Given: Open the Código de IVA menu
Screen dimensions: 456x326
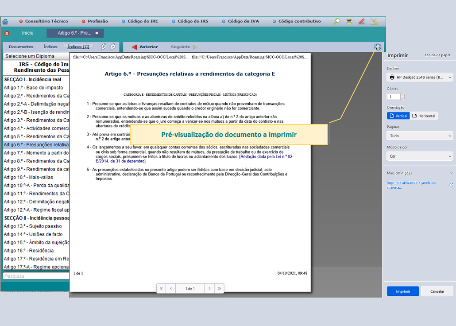Looking at the screenshot, I should click(240, 21).
